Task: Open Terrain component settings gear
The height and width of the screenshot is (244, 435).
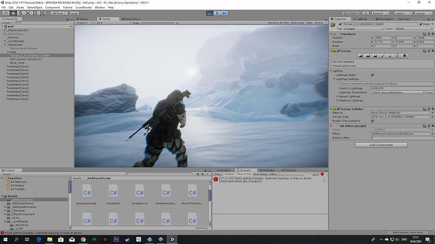Action: [x=433, y=51]
